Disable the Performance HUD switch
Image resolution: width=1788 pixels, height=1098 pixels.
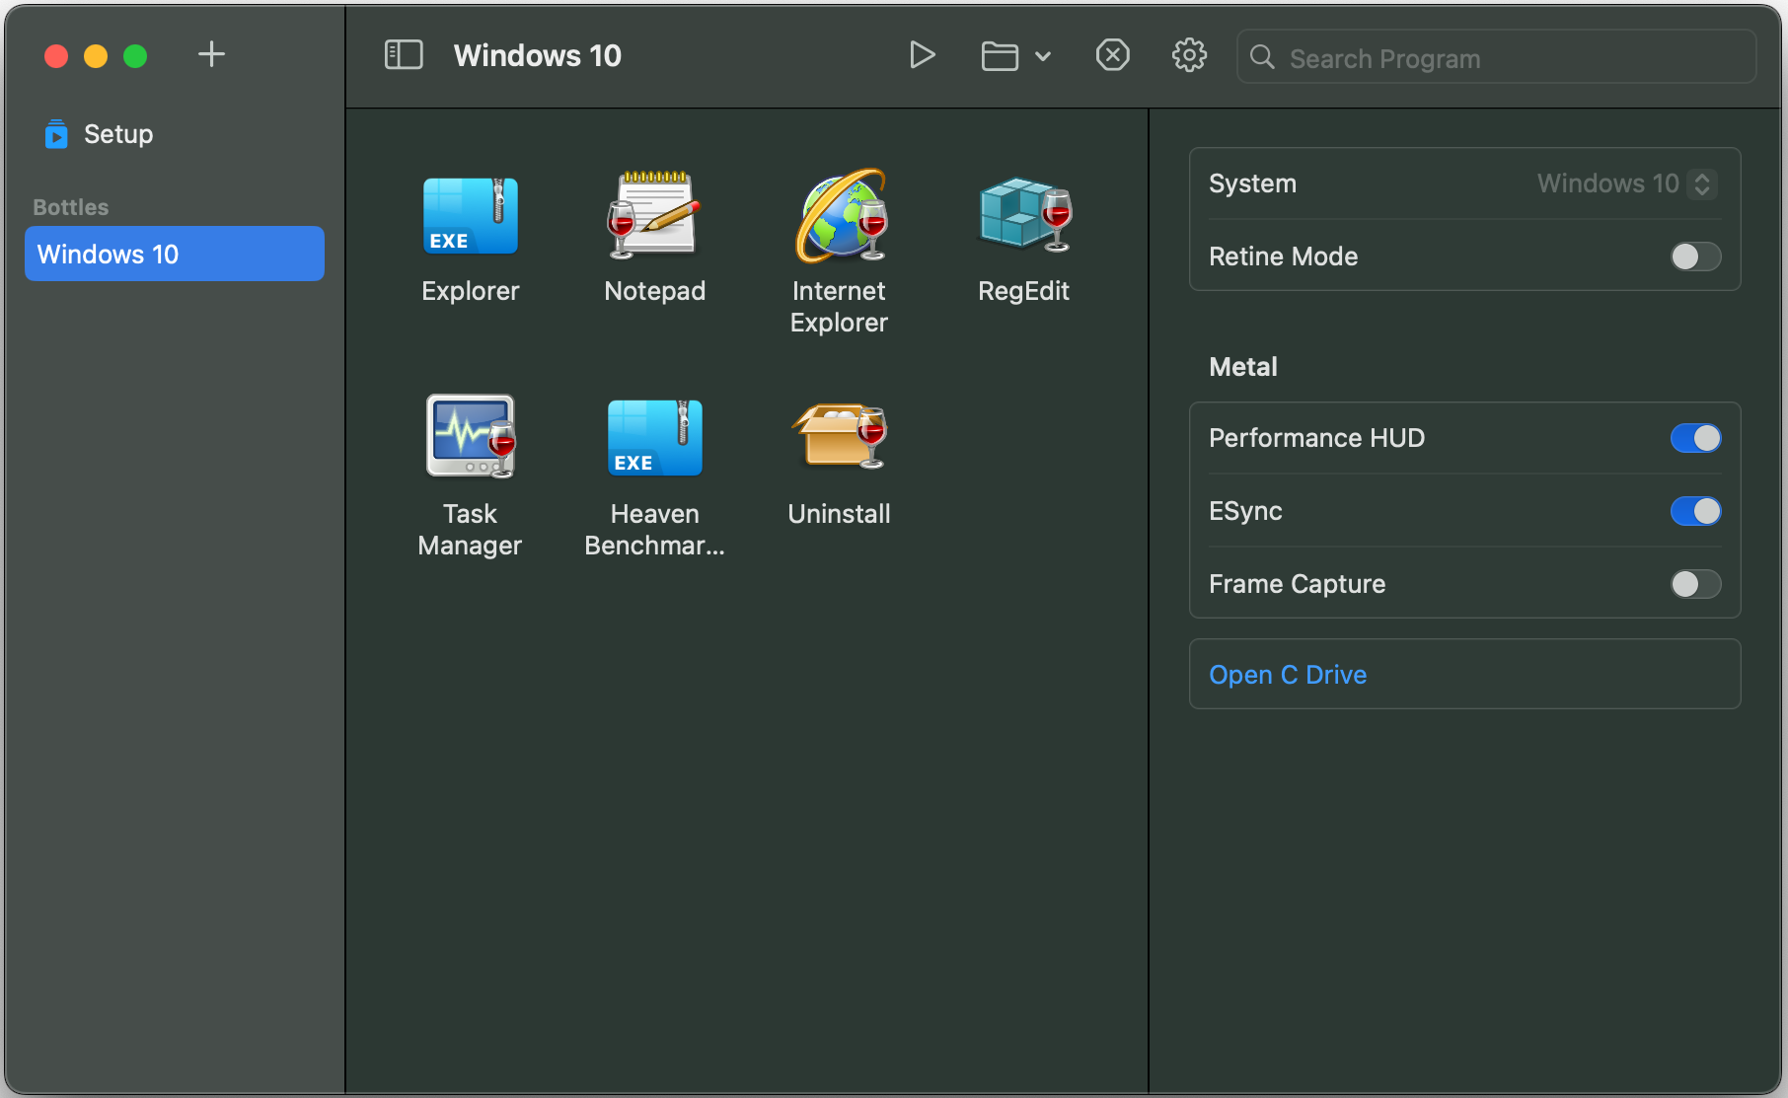1695,438
